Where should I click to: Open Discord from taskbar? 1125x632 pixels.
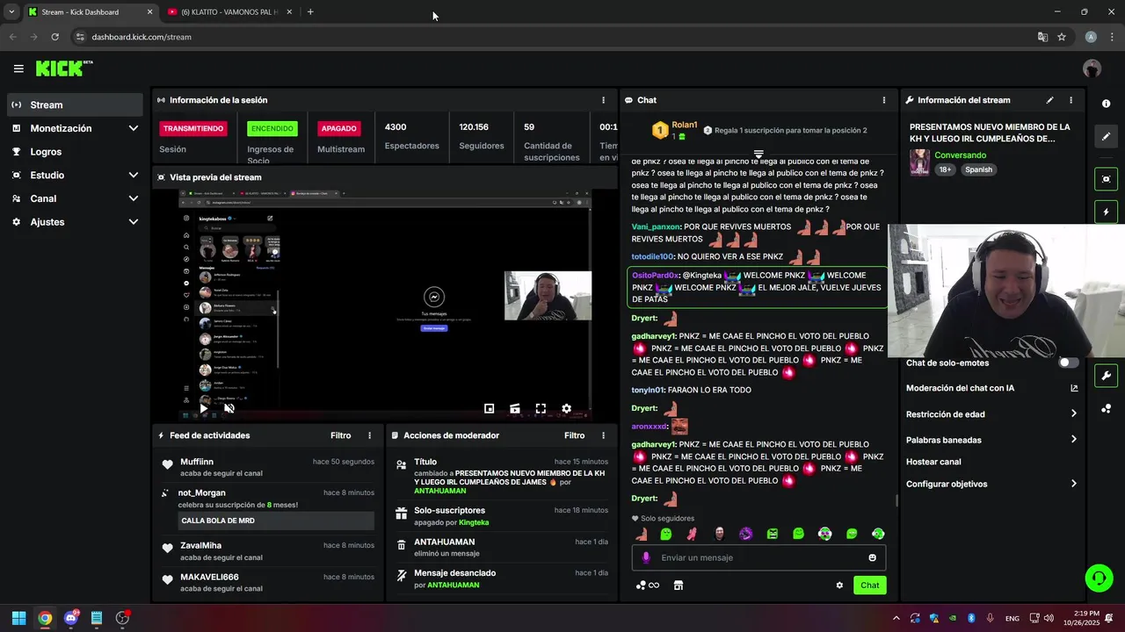point(70,618)
